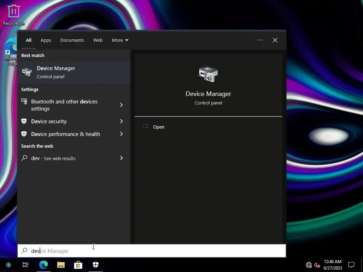Image resolution: width=363 pixels, height=272 pixels.
Task: Click the network globe tray icon
Action: [x=309, y=265]
